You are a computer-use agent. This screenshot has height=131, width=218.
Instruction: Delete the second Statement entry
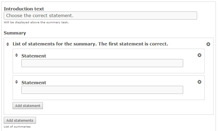click(x=199, y=82)
